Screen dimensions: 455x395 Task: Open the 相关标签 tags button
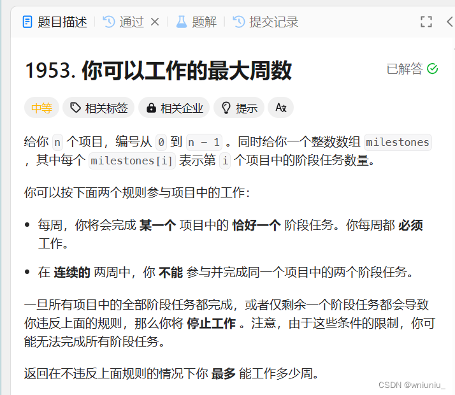(99, 108)
